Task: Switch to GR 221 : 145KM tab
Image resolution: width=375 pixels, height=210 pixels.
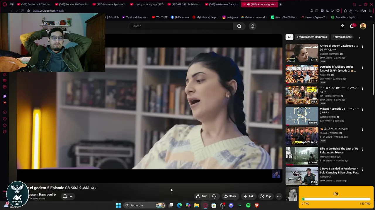Action: 184,4
